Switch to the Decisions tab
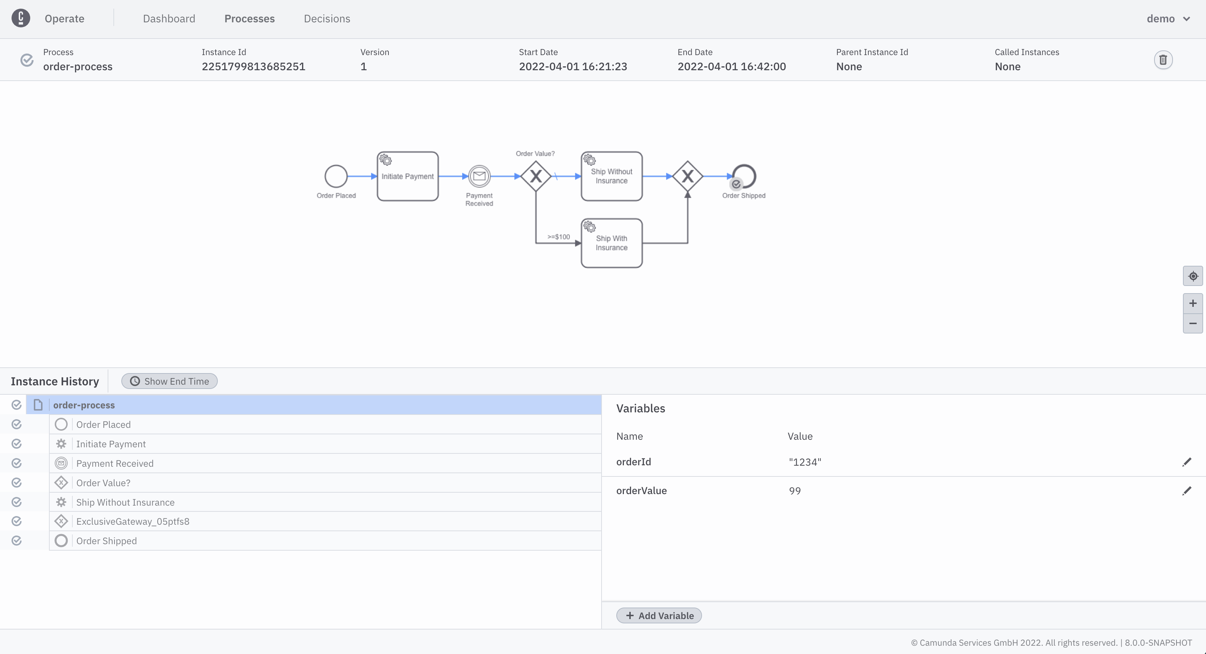Viewport: 1206px width, 654px height. pos(326,18)
